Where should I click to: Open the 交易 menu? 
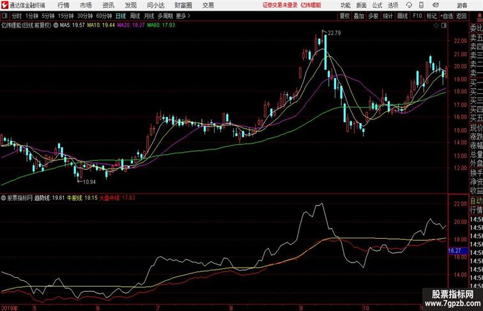[208, 5]
